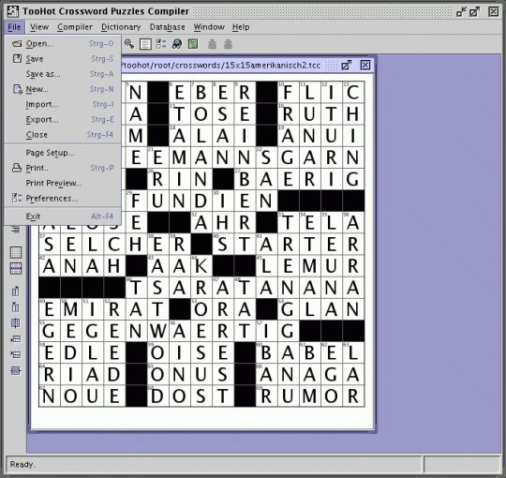
Task: Select the F cell of FLIC
Action: pyautogui.click(x=289, y=92)
